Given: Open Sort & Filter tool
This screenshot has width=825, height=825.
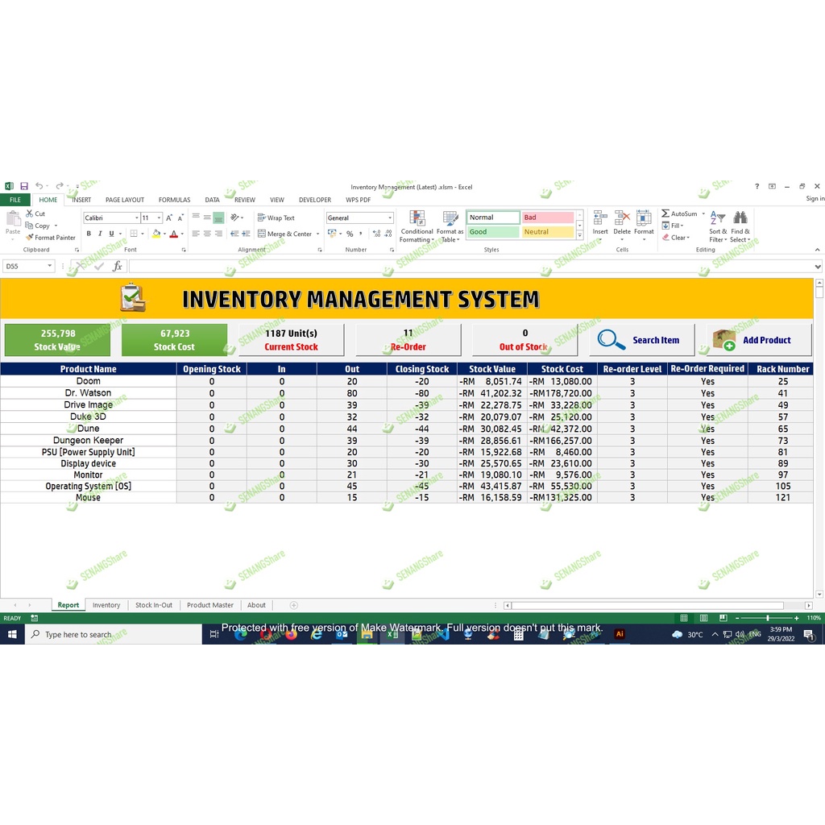Looking at the screenshot, I should click(717, 218).
